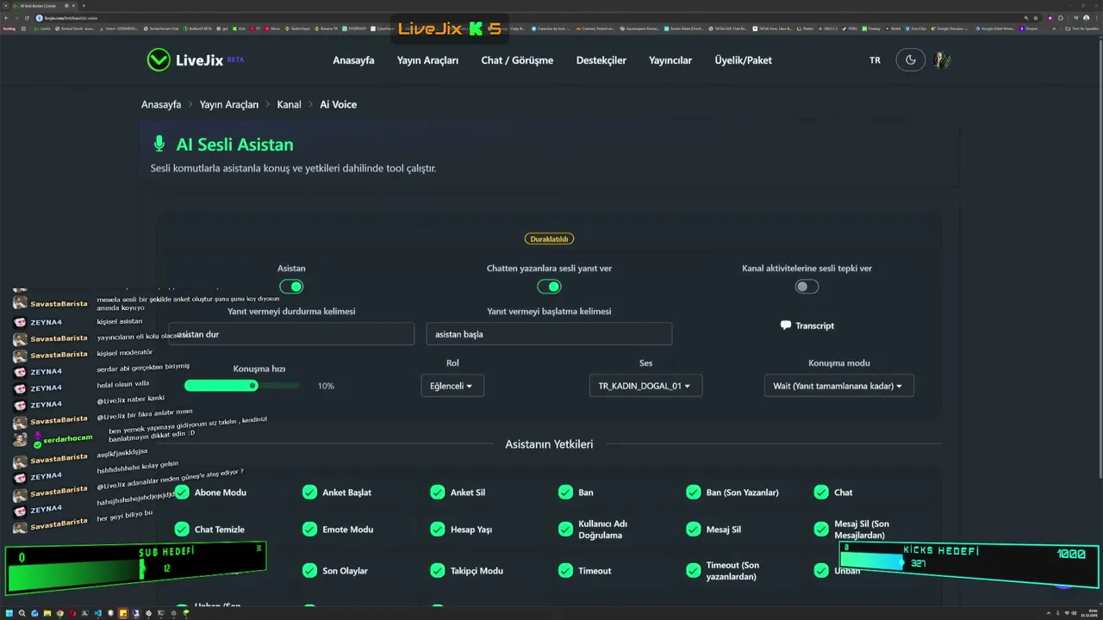
Task: Click the Ai Voice breadcrumb
Action: click(338, 104)
